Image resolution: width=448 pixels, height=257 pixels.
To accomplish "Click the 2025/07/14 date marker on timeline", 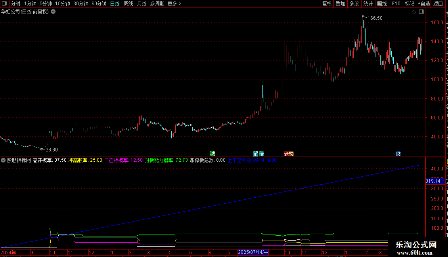I will coord(253,252).
